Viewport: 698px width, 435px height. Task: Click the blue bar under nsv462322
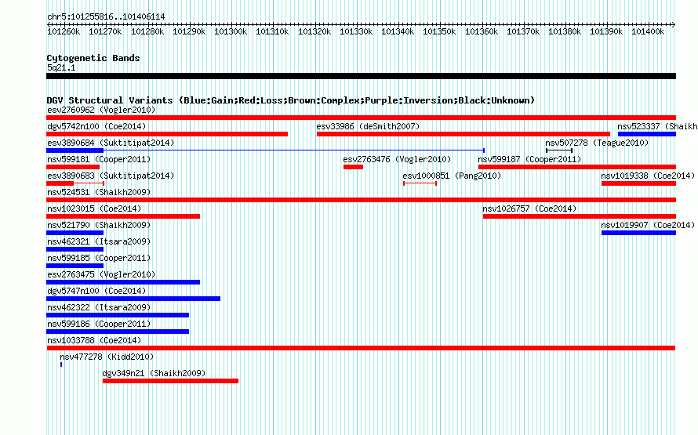(118, 315)
